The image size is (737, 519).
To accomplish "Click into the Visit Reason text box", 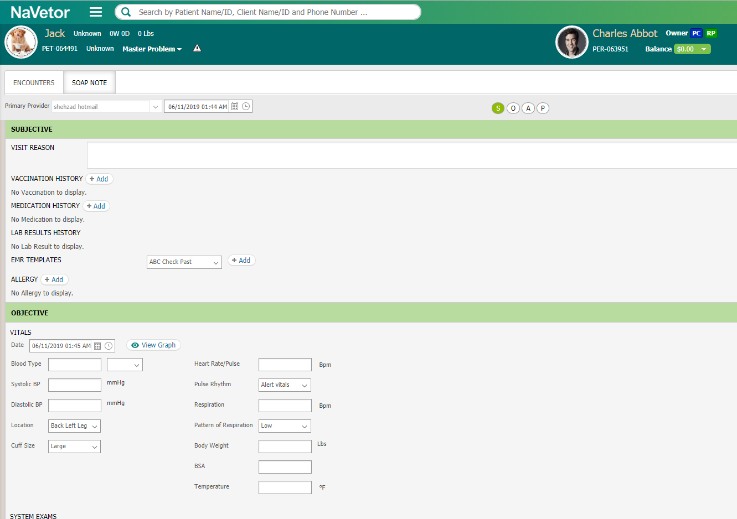I will 412,155.
